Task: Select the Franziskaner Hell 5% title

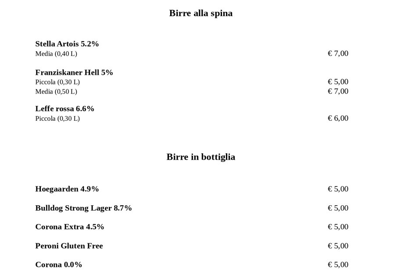Action: tap(74, 73)
